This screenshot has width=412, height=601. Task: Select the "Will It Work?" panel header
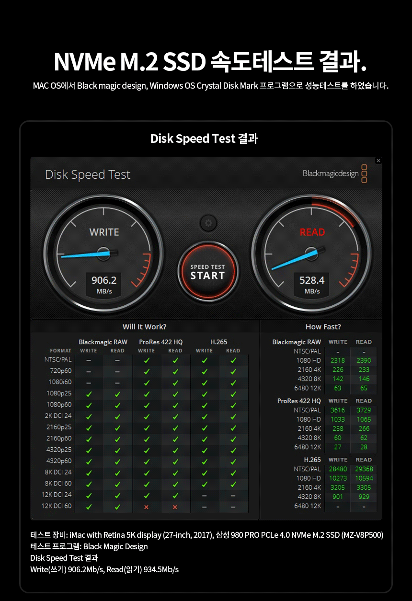(x=144, y=327)
